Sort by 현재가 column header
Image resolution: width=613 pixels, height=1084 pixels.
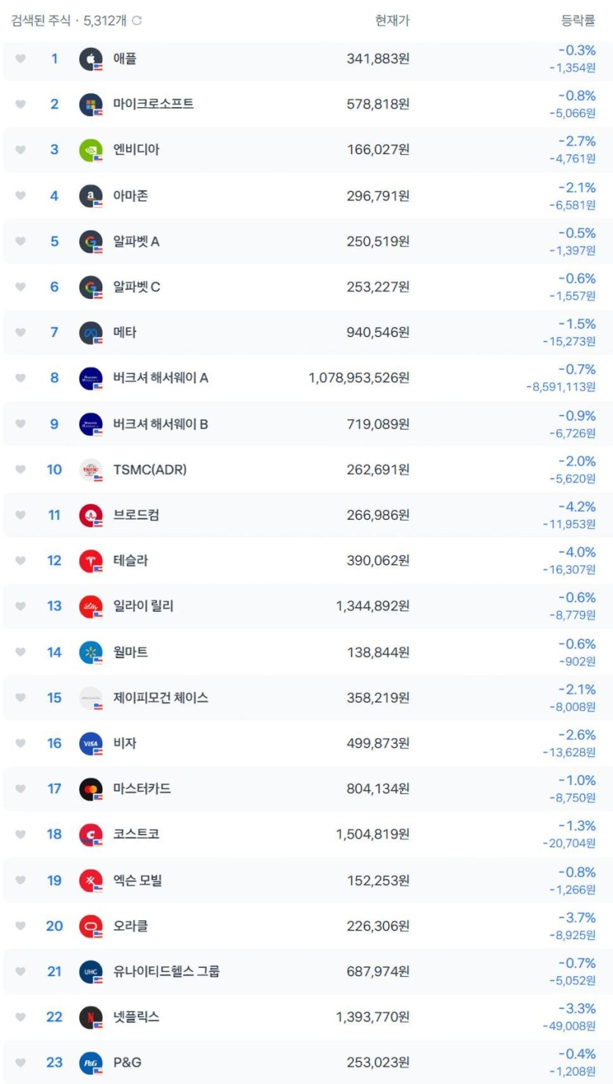[x=392, y=21]
